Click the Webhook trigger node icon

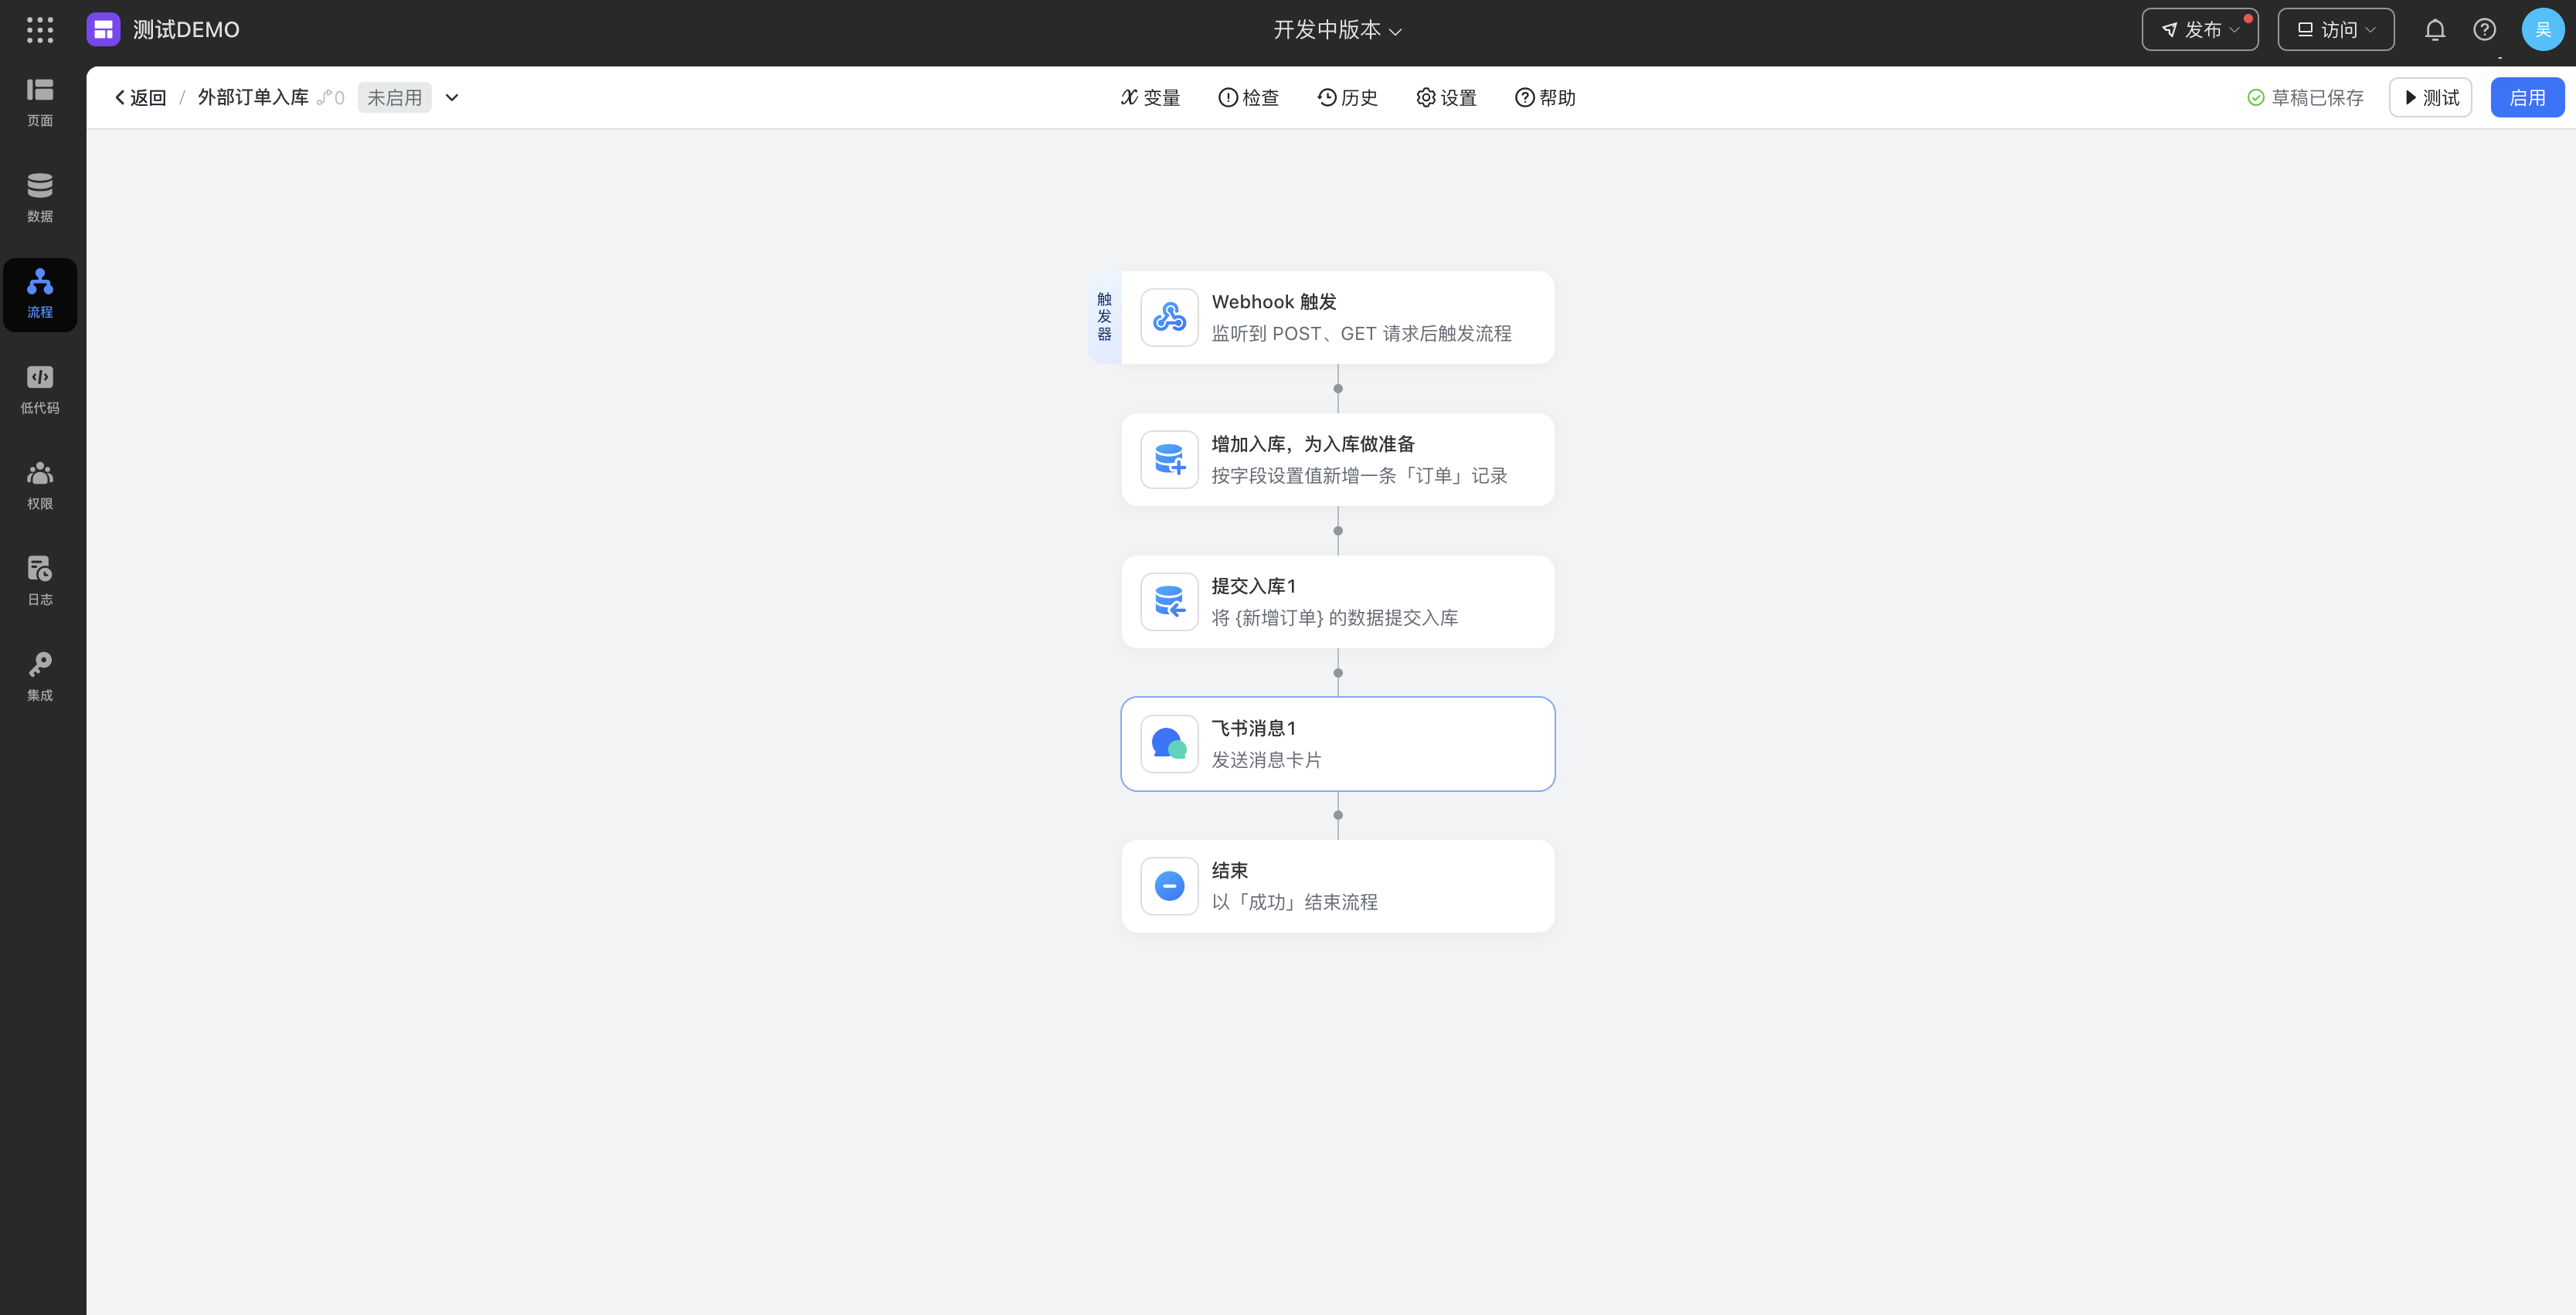point(1169,318)
